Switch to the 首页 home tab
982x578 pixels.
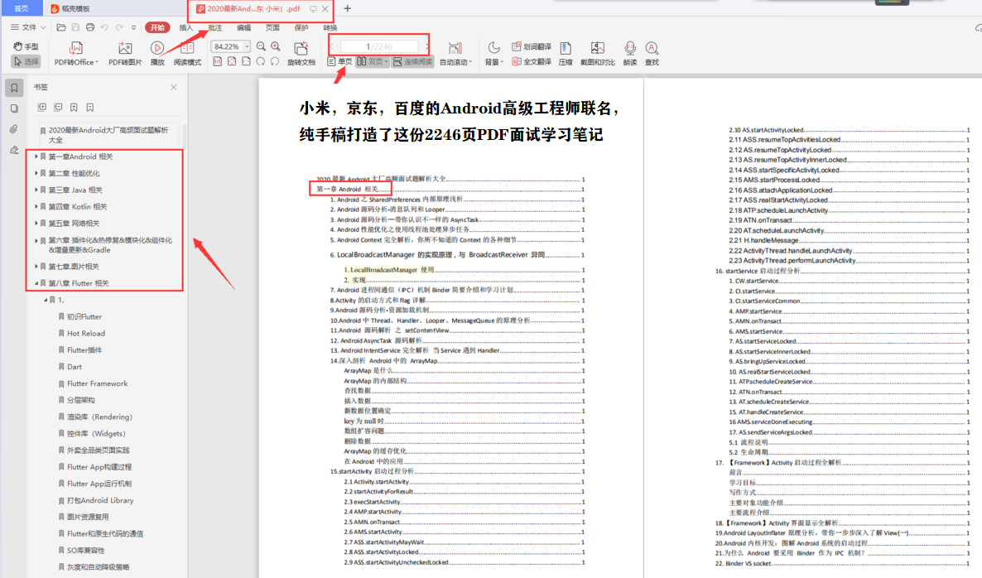(x=22, y=8)
